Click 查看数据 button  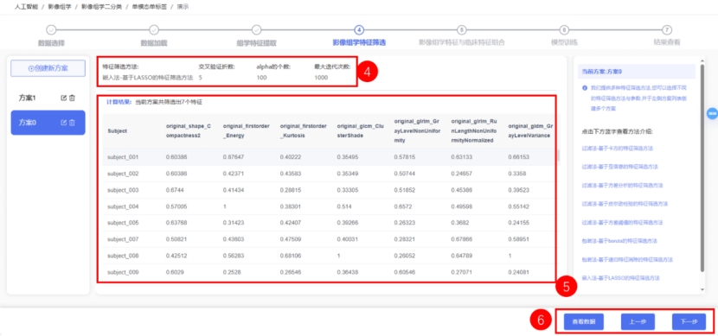584,322
